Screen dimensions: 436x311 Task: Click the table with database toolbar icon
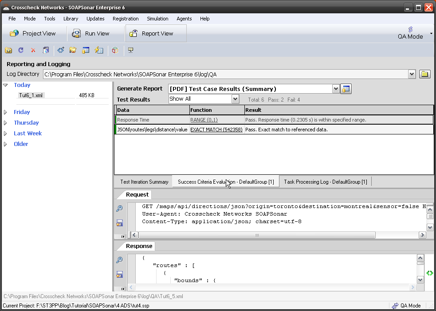[x=86, y=50]
